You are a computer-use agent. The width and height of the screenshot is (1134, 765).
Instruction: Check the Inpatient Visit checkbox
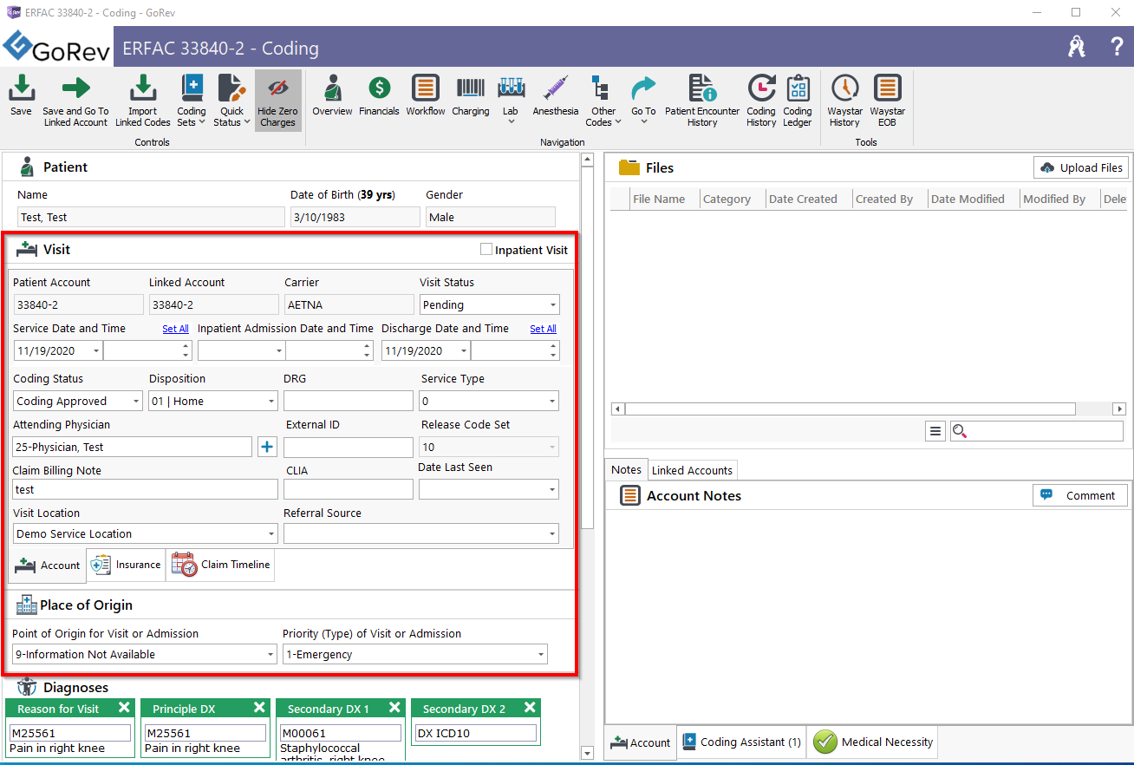(x=486, y=250)
